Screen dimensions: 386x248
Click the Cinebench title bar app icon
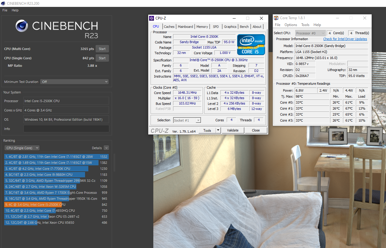coord(3,3)
